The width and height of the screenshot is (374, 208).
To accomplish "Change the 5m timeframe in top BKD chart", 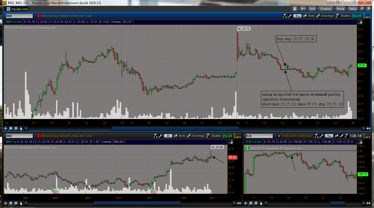I will click(297, 16).
